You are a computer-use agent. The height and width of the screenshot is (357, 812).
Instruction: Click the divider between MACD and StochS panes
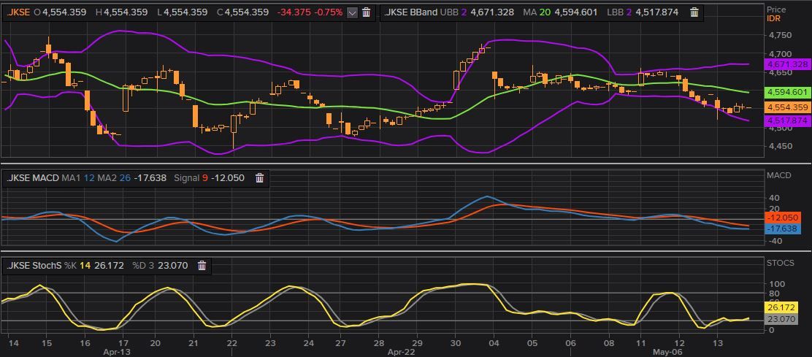point(406,253)
